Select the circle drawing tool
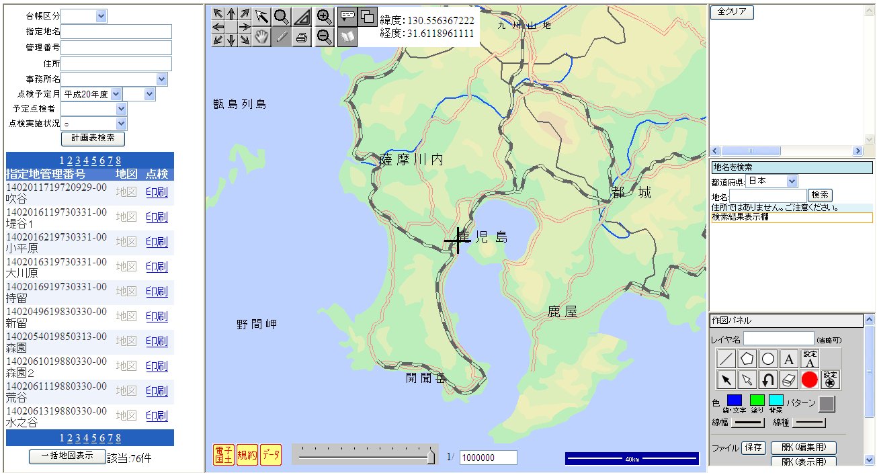 768,359
